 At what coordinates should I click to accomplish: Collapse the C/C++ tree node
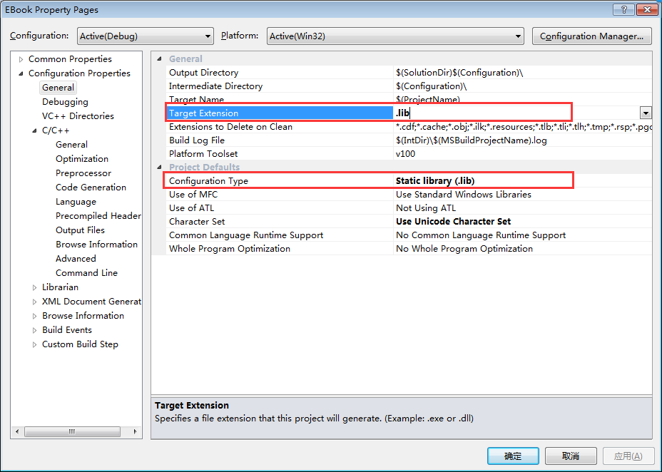34,130
